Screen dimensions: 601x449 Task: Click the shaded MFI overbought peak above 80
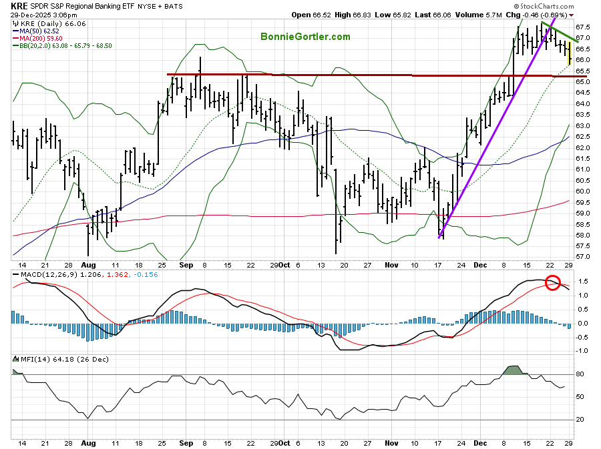click(x=514, y=370)
